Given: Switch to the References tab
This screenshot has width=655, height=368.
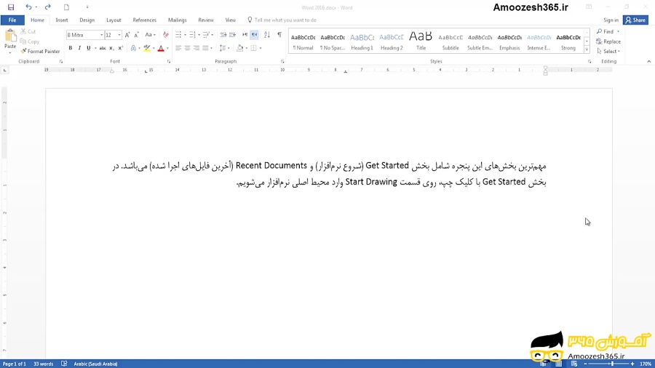Looking at the screenshot, I should coord(145,20).
